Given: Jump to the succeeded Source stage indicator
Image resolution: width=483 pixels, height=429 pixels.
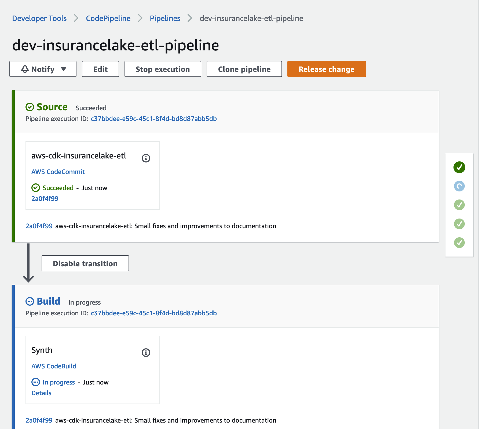Looking at the screenshot, I should [459, 167].
